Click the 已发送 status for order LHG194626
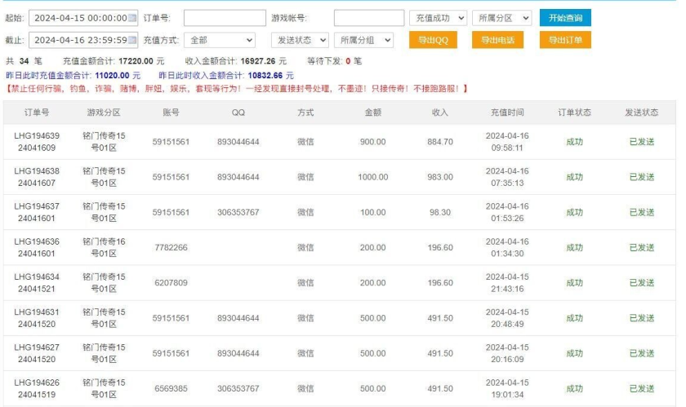 (x=641, y=389)
